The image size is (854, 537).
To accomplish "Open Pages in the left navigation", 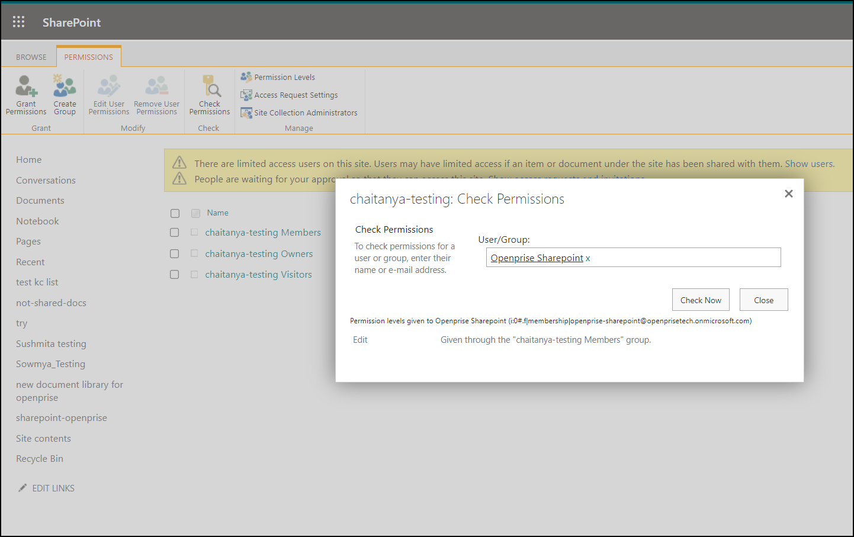I will [x=28, y=242].
